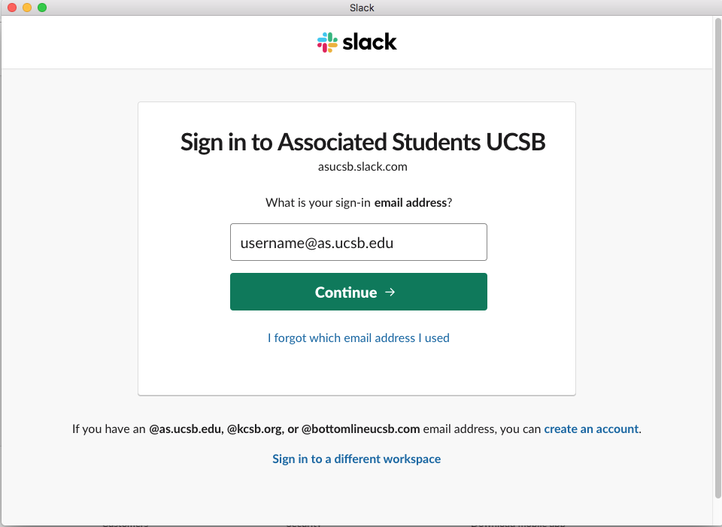Click the vertical scrollbar on the right
Screen dimensions: 722x527
[x=717, y=256]
